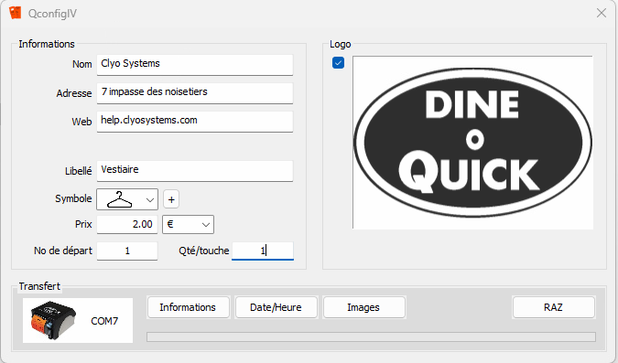Click the Dine Quick logo image
618x363 pixels.
[472, 142]
